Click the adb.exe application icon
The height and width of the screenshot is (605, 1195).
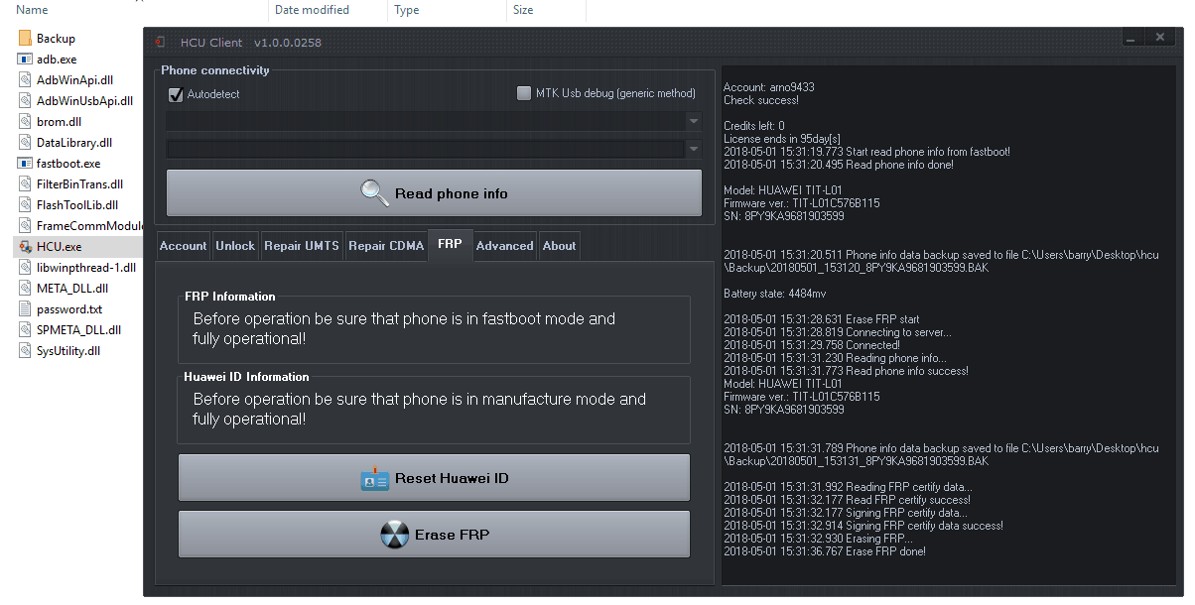click(x=25, y=60)
